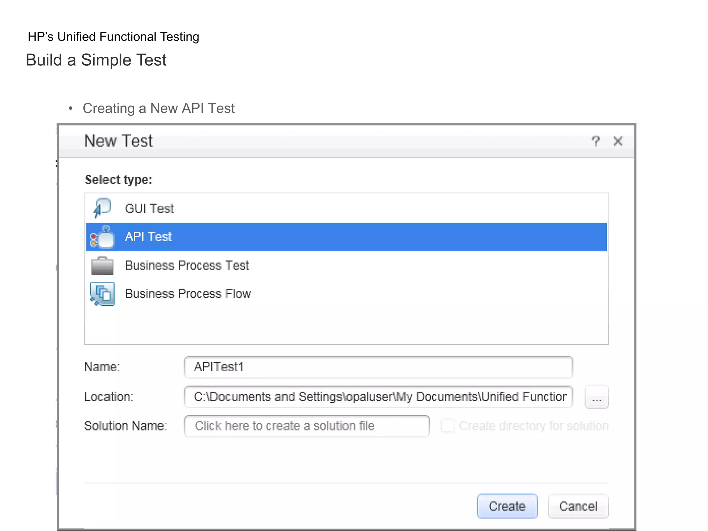Select the GUI Test type label
Viewport: 708px width, 531px height.
(149, 208)
